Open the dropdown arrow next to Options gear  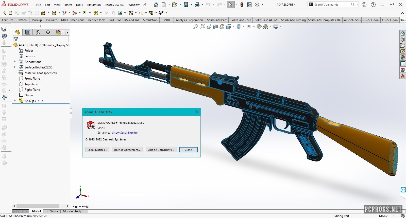262,5
